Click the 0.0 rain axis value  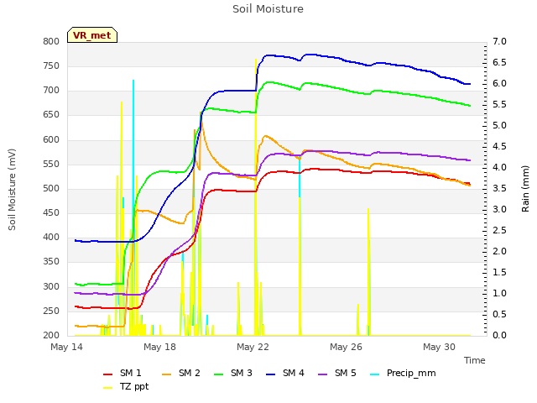(x=499, y=335)
